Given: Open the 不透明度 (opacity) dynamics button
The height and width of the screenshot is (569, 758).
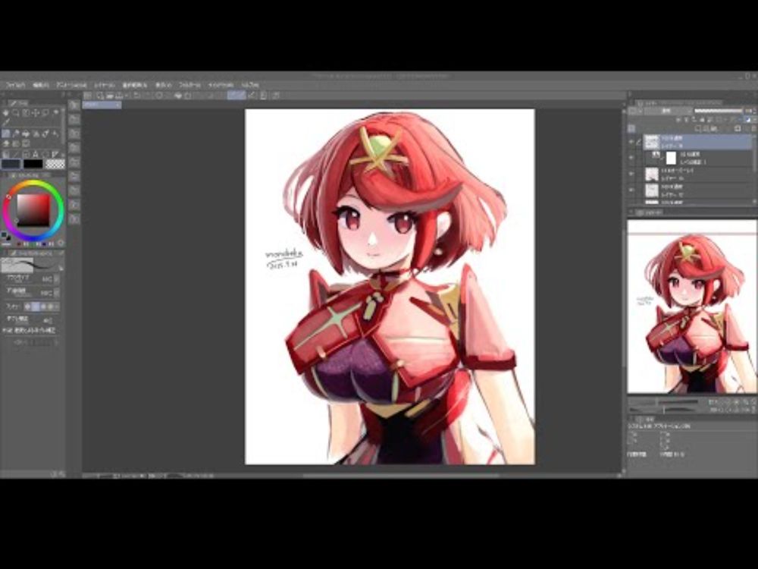Looking at the screenshot, I should coord(57,293).
